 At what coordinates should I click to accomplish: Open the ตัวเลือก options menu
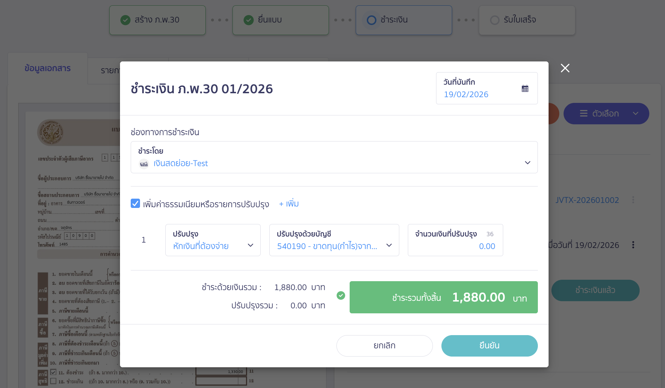(x=606, y=113)
